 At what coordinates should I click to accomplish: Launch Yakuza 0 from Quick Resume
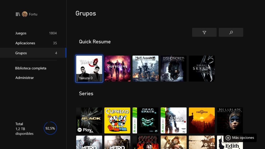pos(89,69)
